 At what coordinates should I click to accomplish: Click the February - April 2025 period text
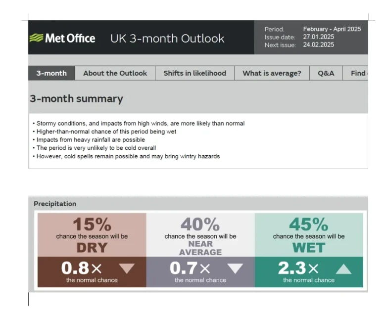tap(332, 29)
